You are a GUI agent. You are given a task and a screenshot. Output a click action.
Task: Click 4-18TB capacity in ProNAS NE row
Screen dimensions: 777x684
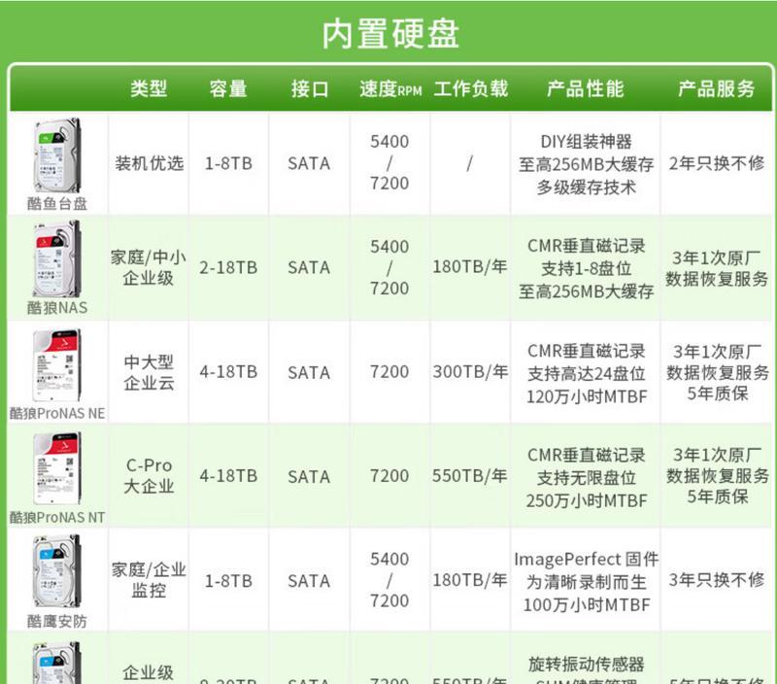click(x=228, y=372)
